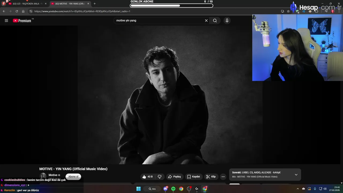The height and width of the screenshot is (193, 343).
Task: Go to the browser home page
Action: pos(23,11)
